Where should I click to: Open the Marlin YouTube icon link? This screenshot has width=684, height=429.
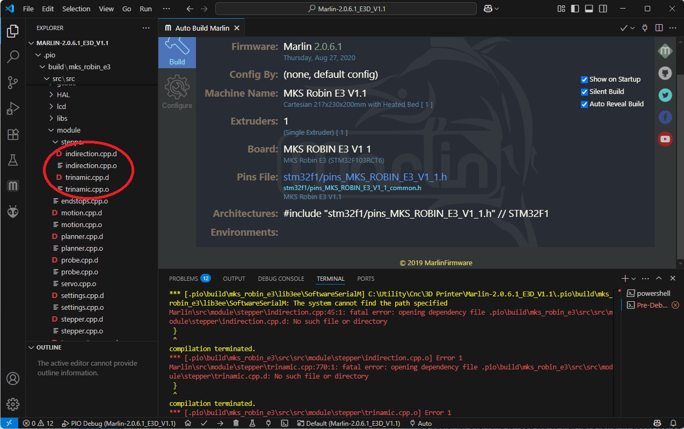[x=665, y=139]
